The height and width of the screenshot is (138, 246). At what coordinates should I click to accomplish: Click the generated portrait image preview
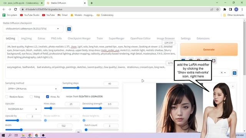[180, 108]
